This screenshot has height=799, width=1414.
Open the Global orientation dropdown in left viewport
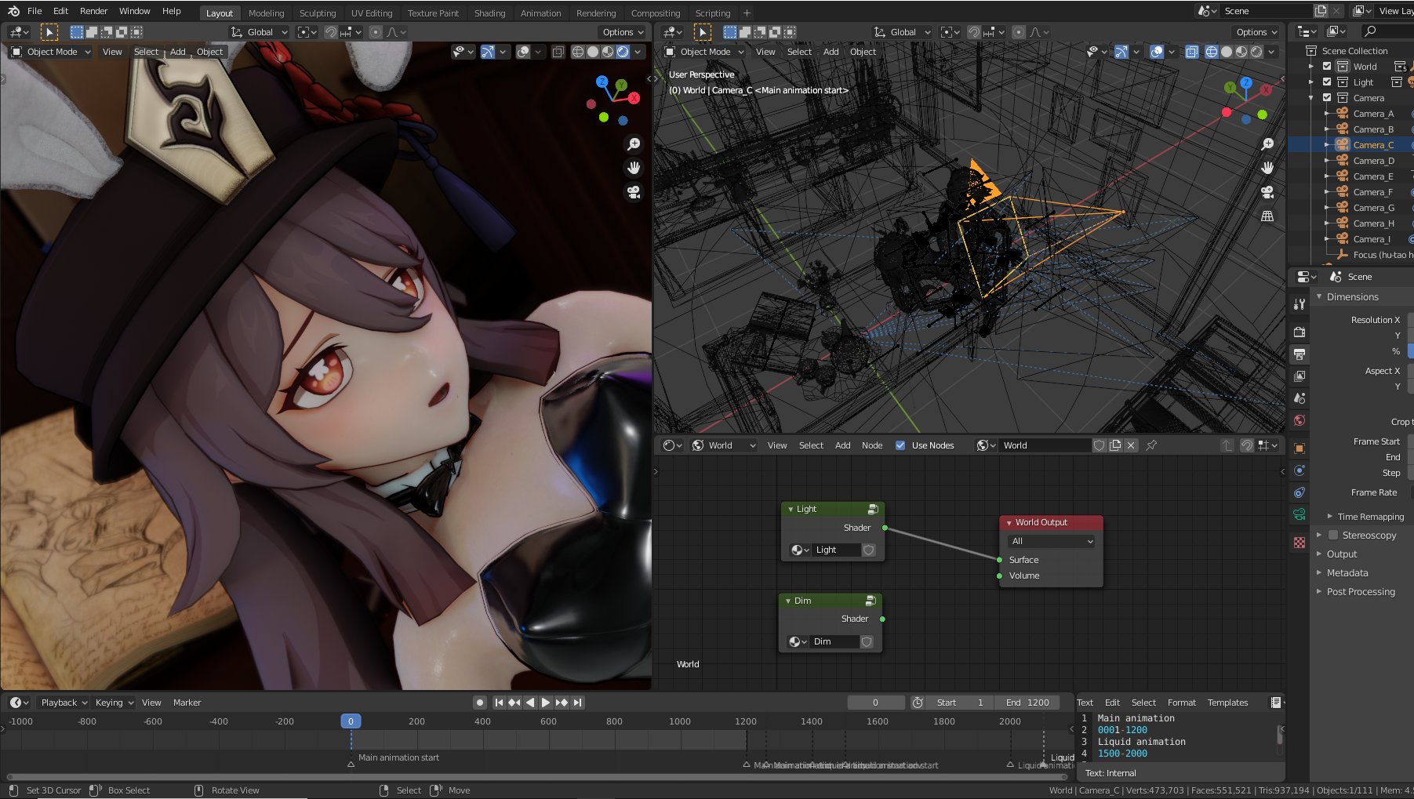260,32
